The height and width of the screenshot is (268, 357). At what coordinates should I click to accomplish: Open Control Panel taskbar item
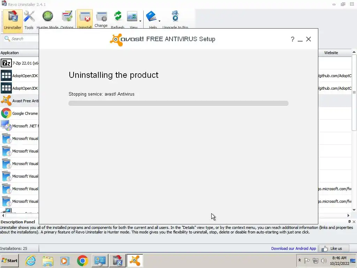click(100, 260)
